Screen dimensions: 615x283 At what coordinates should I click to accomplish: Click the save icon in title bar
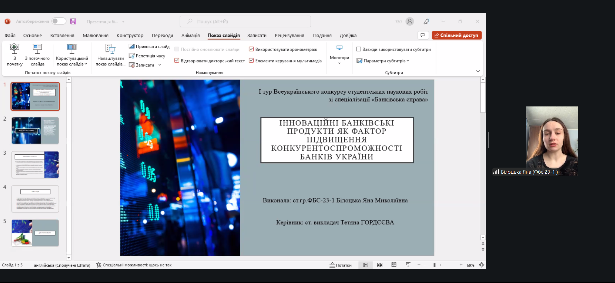point(73,22)
